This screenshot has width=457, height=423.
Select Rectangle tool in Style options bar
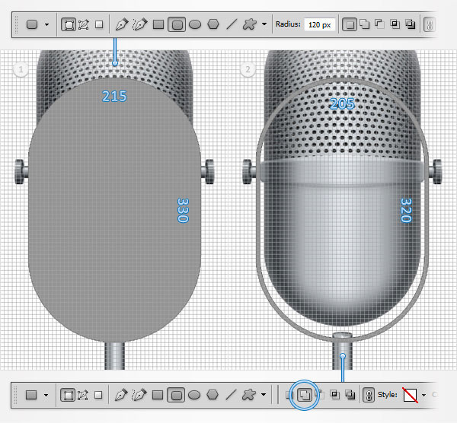158,395
